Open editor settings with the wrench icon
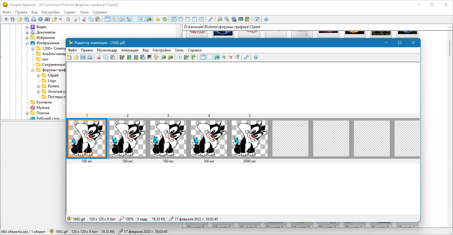Viewport: 453px width, 235px height. coord(246,57)
